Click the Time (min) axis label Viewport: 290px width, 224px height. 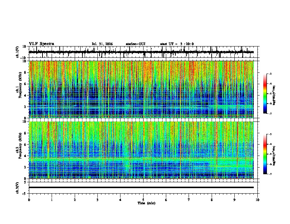point(146,203)
